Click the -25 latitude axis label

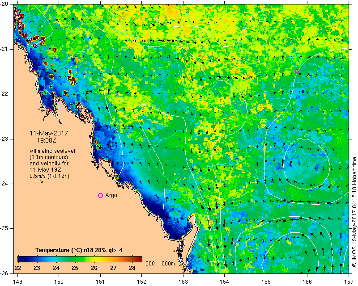(4, 228)
